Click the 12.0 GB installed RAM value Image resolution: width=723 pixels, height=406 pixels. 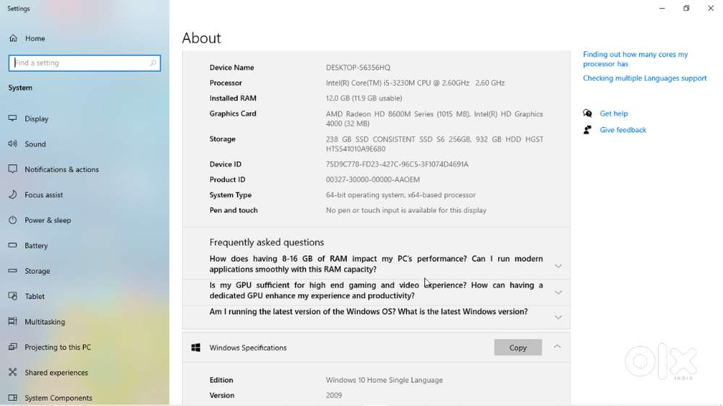(x=364, y=98)
